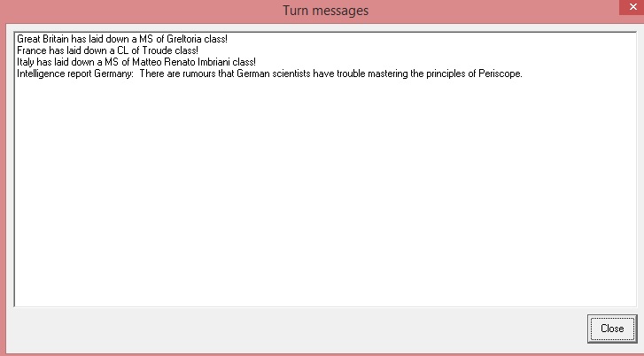Click the word France at line start
Screen dimensions: 644x356
[x=32, y=50]
